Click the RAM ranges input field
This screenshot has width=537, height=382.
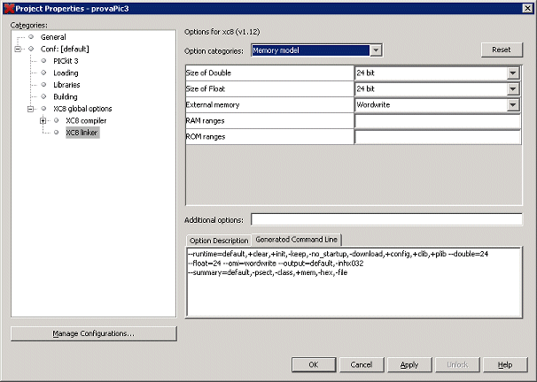point(437,121)
